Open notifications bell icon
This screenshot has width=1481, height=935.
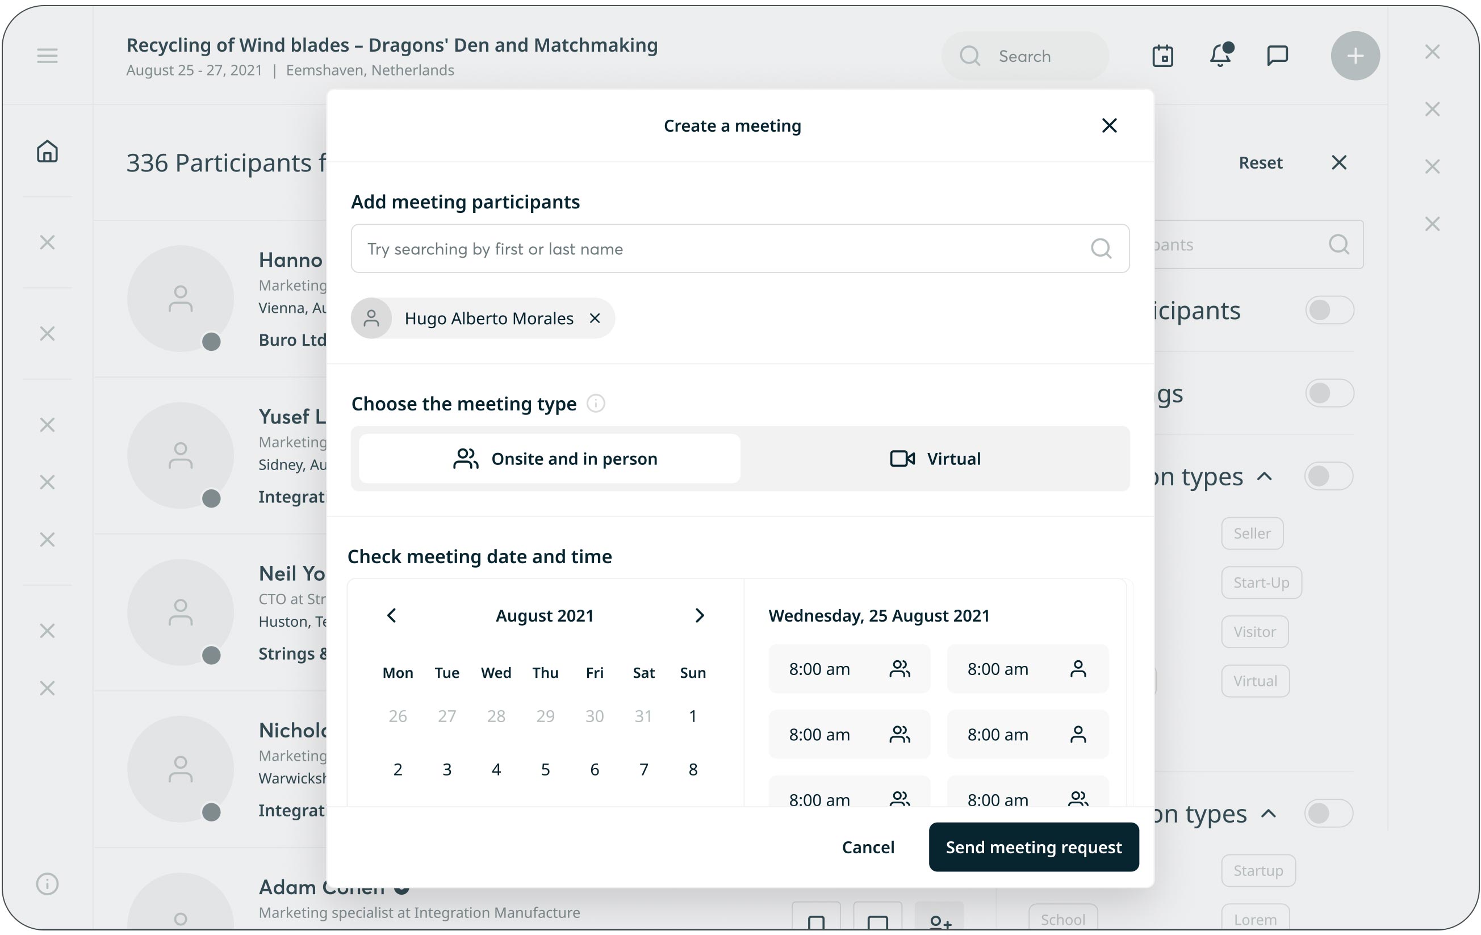(x=1220, y=56)
